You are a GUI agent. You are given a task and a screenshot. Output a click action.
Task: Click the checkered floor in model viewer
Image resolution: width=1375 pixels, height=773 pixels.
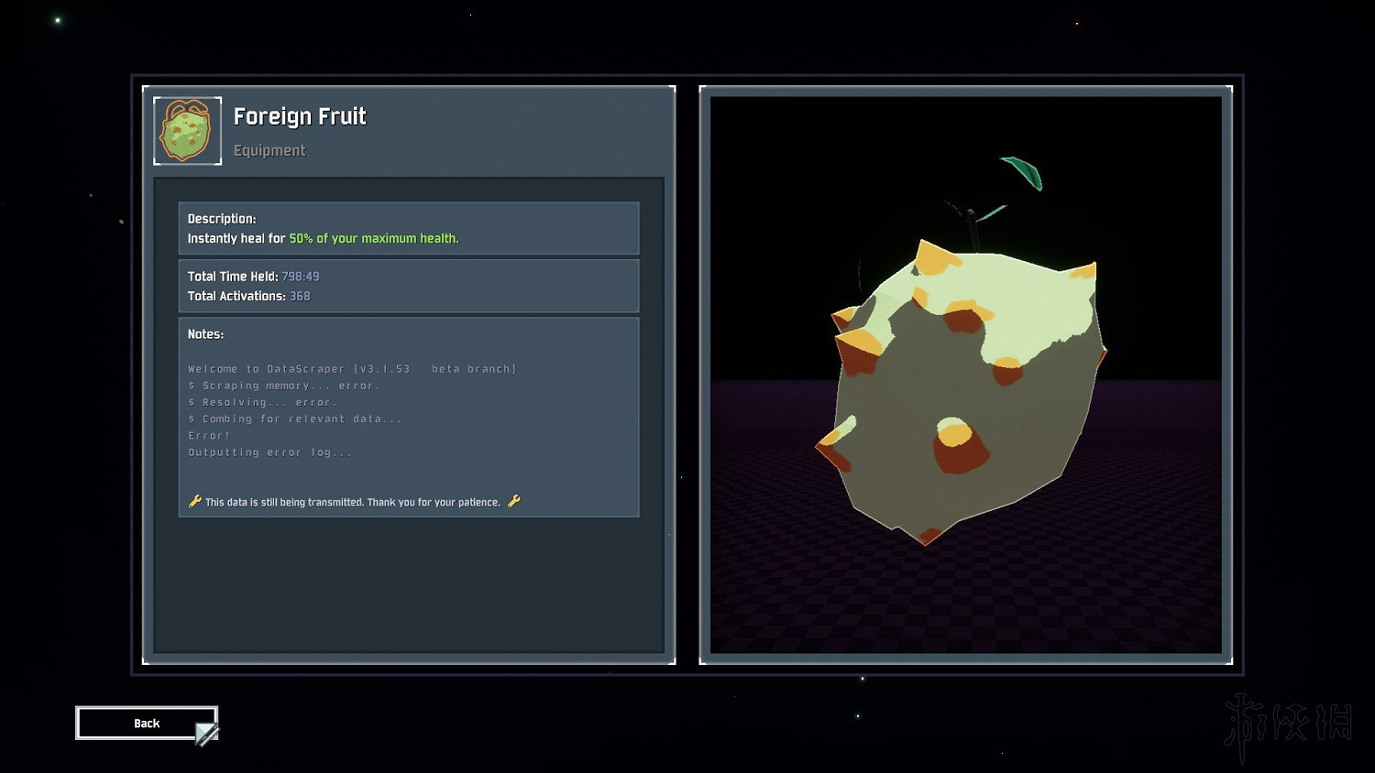pos(1100,586)
